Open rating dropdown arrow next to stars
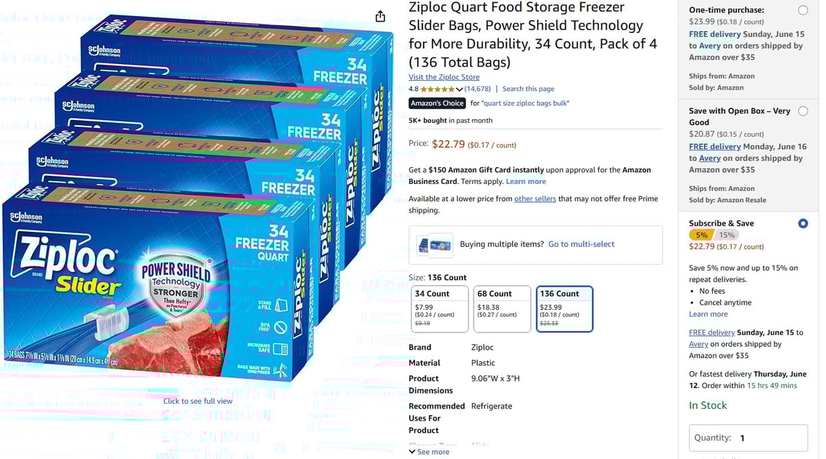 click(460, 89)
